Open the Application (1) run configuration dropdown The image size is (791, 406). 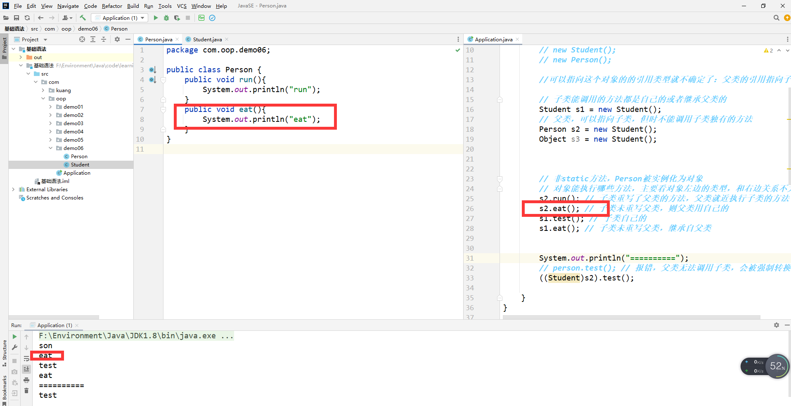tap(119, 18)
